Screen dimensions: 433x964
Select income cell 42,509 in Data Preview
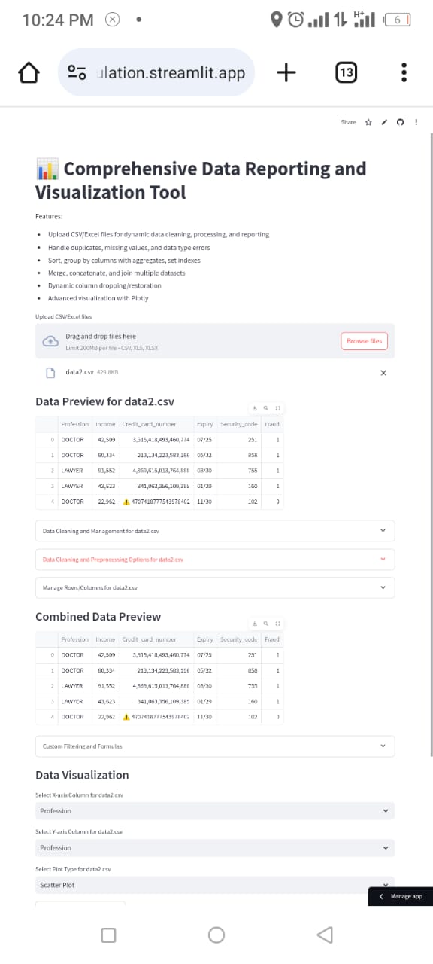point(105,439)
